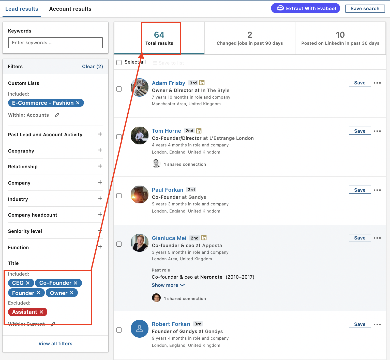Switch to the Lead results tab

pyautogui.click(x=22, y=9)
